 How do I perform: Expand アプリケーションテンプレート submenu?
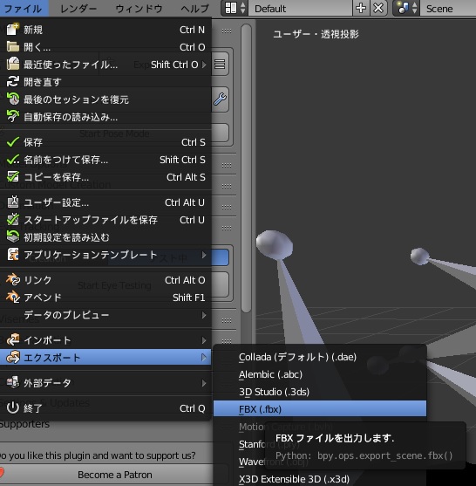click(x=105, y=255)
